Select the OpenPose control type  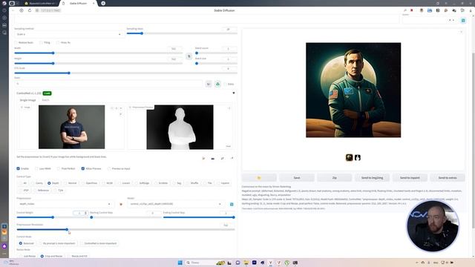tap(90, 183)
